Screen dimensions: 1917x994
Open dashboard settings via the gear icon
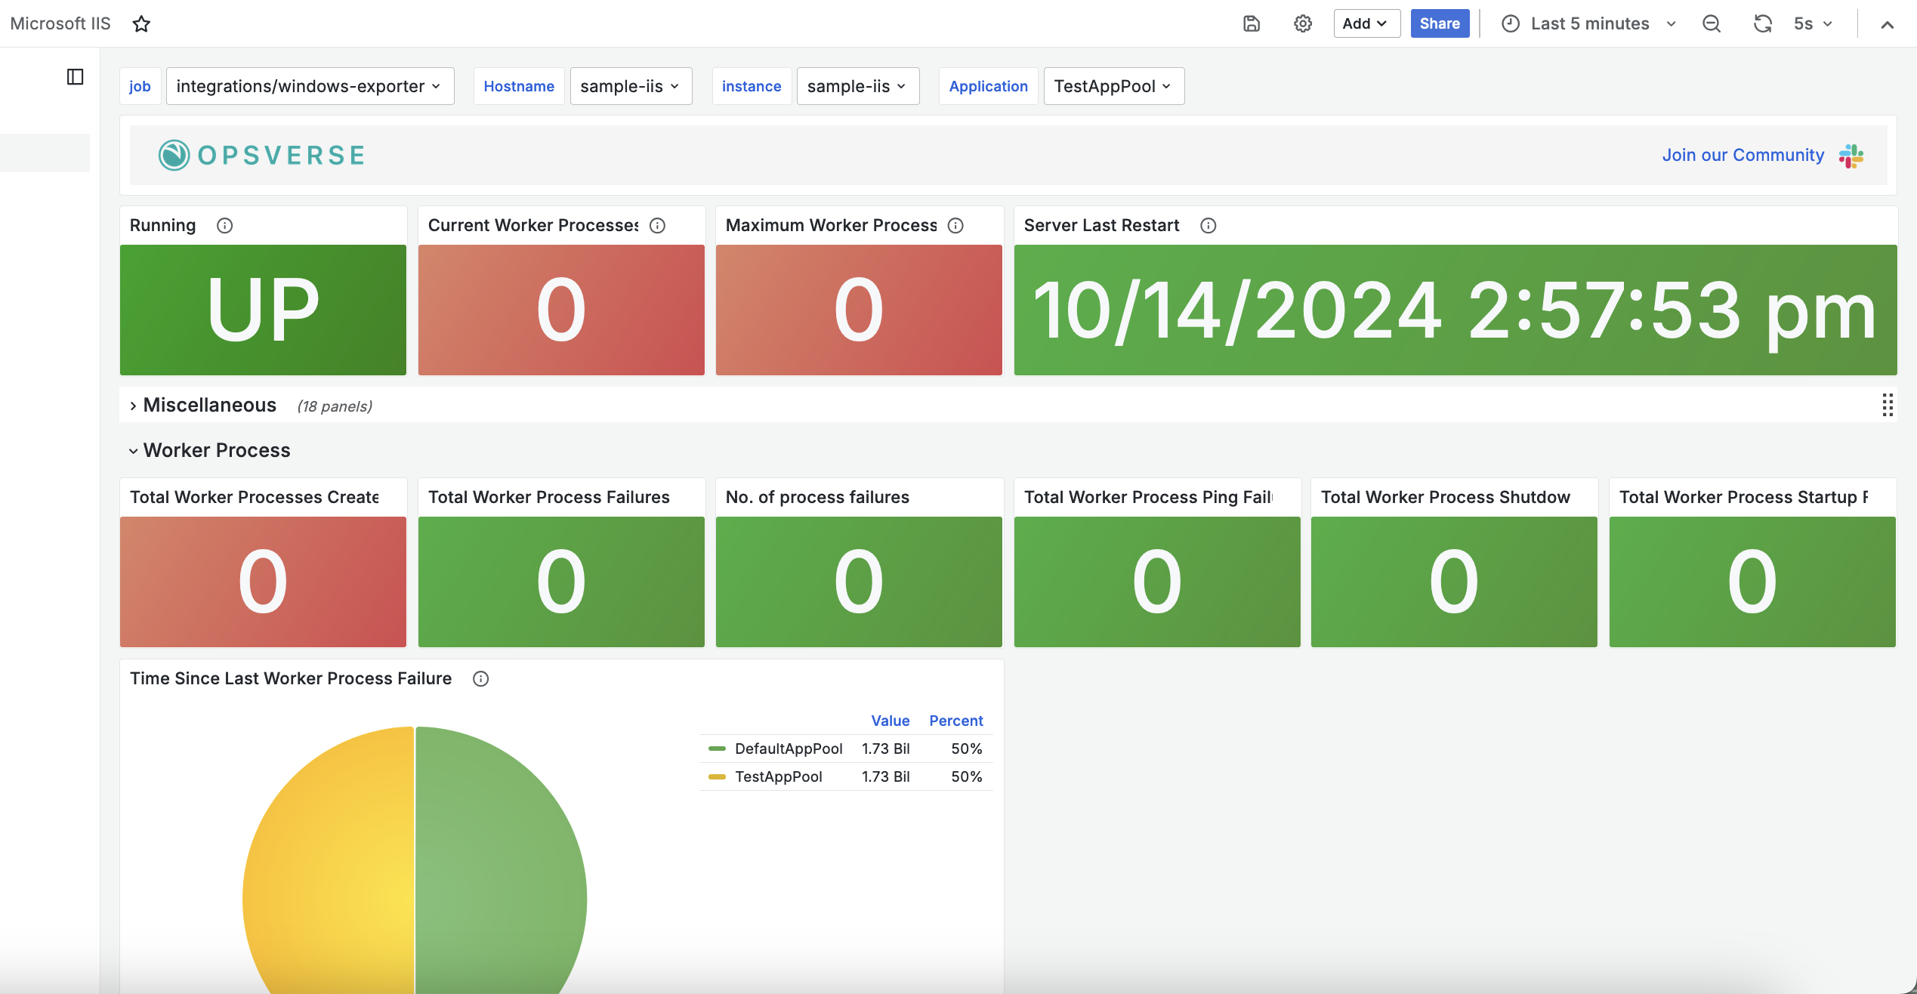(1302, 23)
